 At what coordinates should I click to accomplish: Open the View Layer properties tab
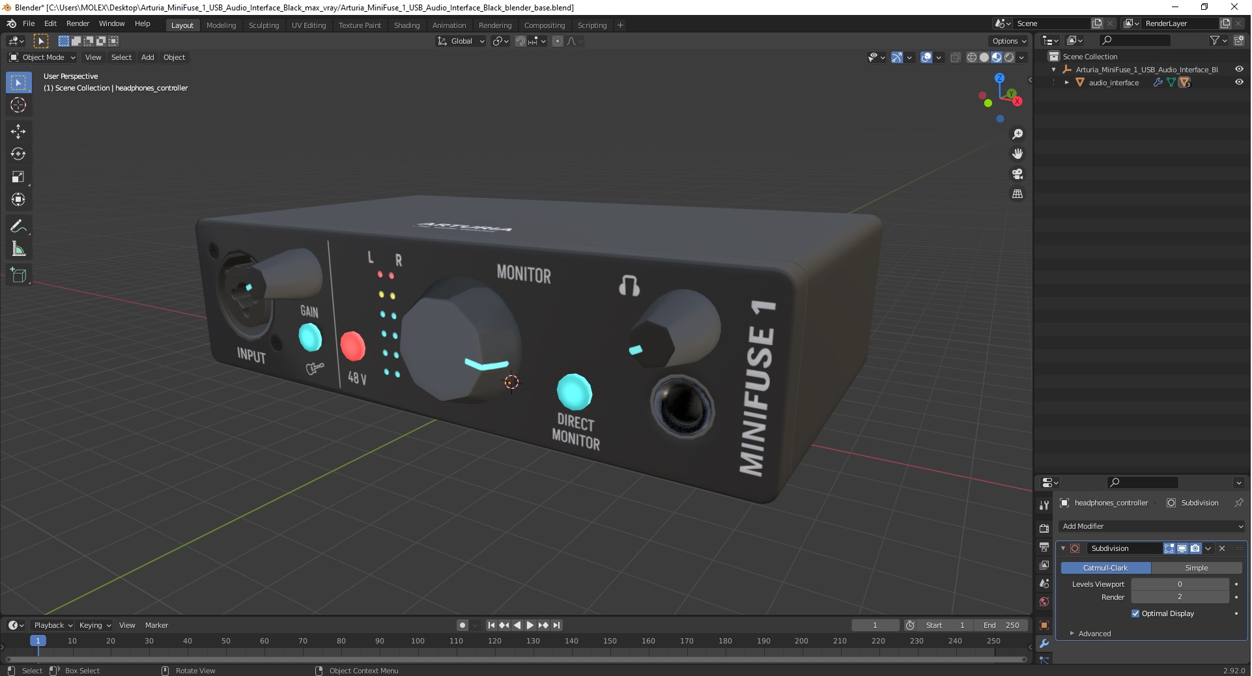pos(1044,565)
